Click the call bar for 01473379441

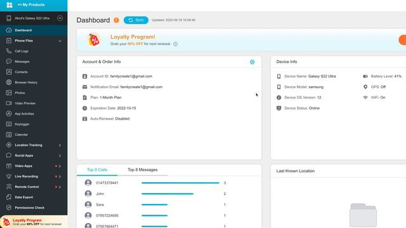point(180,183)
